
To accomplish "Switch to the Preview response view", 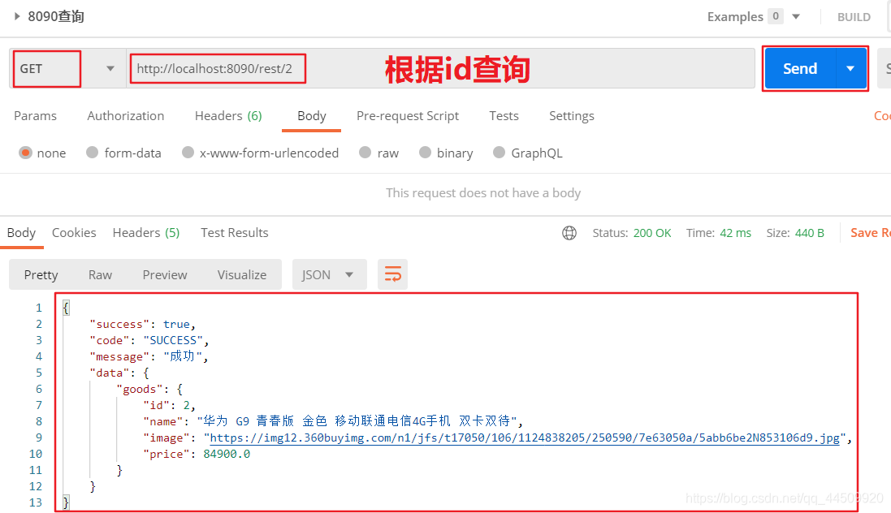I will pyautogui.click(x=165, y=274).
